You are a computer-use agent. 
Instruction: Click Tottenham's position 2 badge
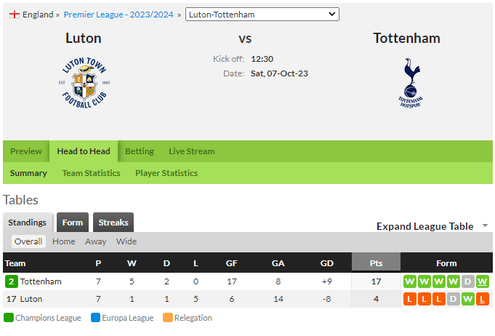12,281
